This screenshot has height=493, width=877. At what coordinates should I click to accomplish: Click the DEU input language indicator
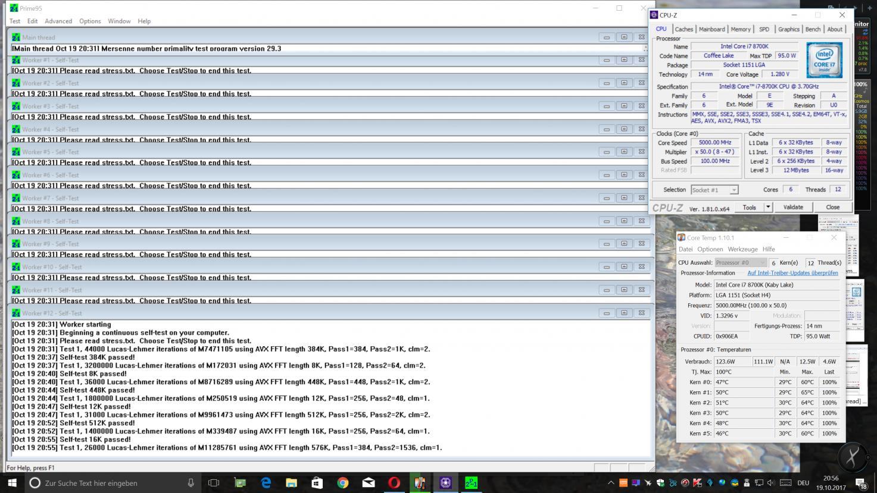(x=803, y=483)
